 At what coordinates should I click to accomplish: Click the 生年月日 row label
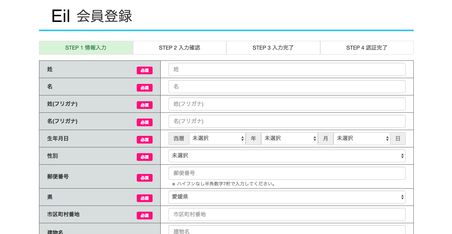[x=58, y=139]
